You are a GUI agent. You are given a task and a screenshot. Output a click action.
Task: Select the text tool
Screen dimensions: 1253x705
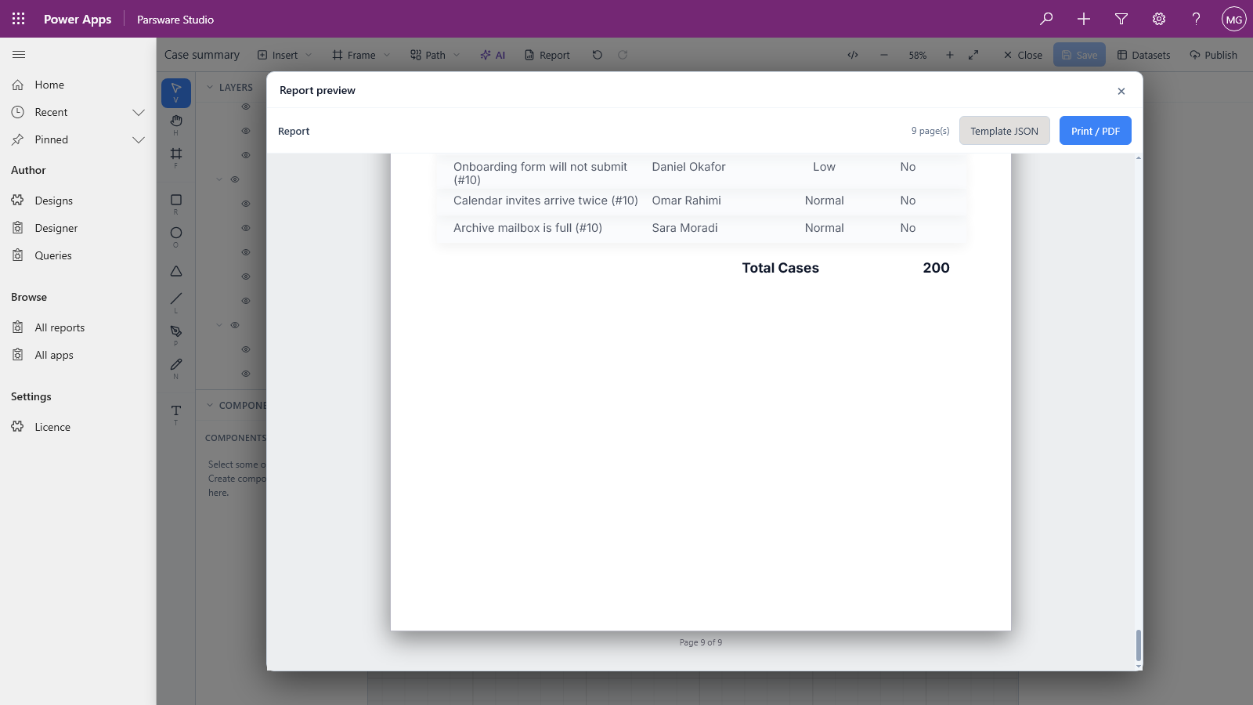click(x=176, y=414)
